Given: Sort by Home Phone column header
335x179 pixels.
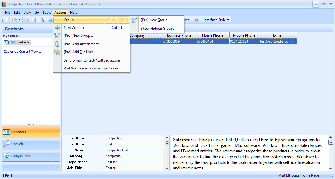Looking at the screenshot, I should (213, 35).
